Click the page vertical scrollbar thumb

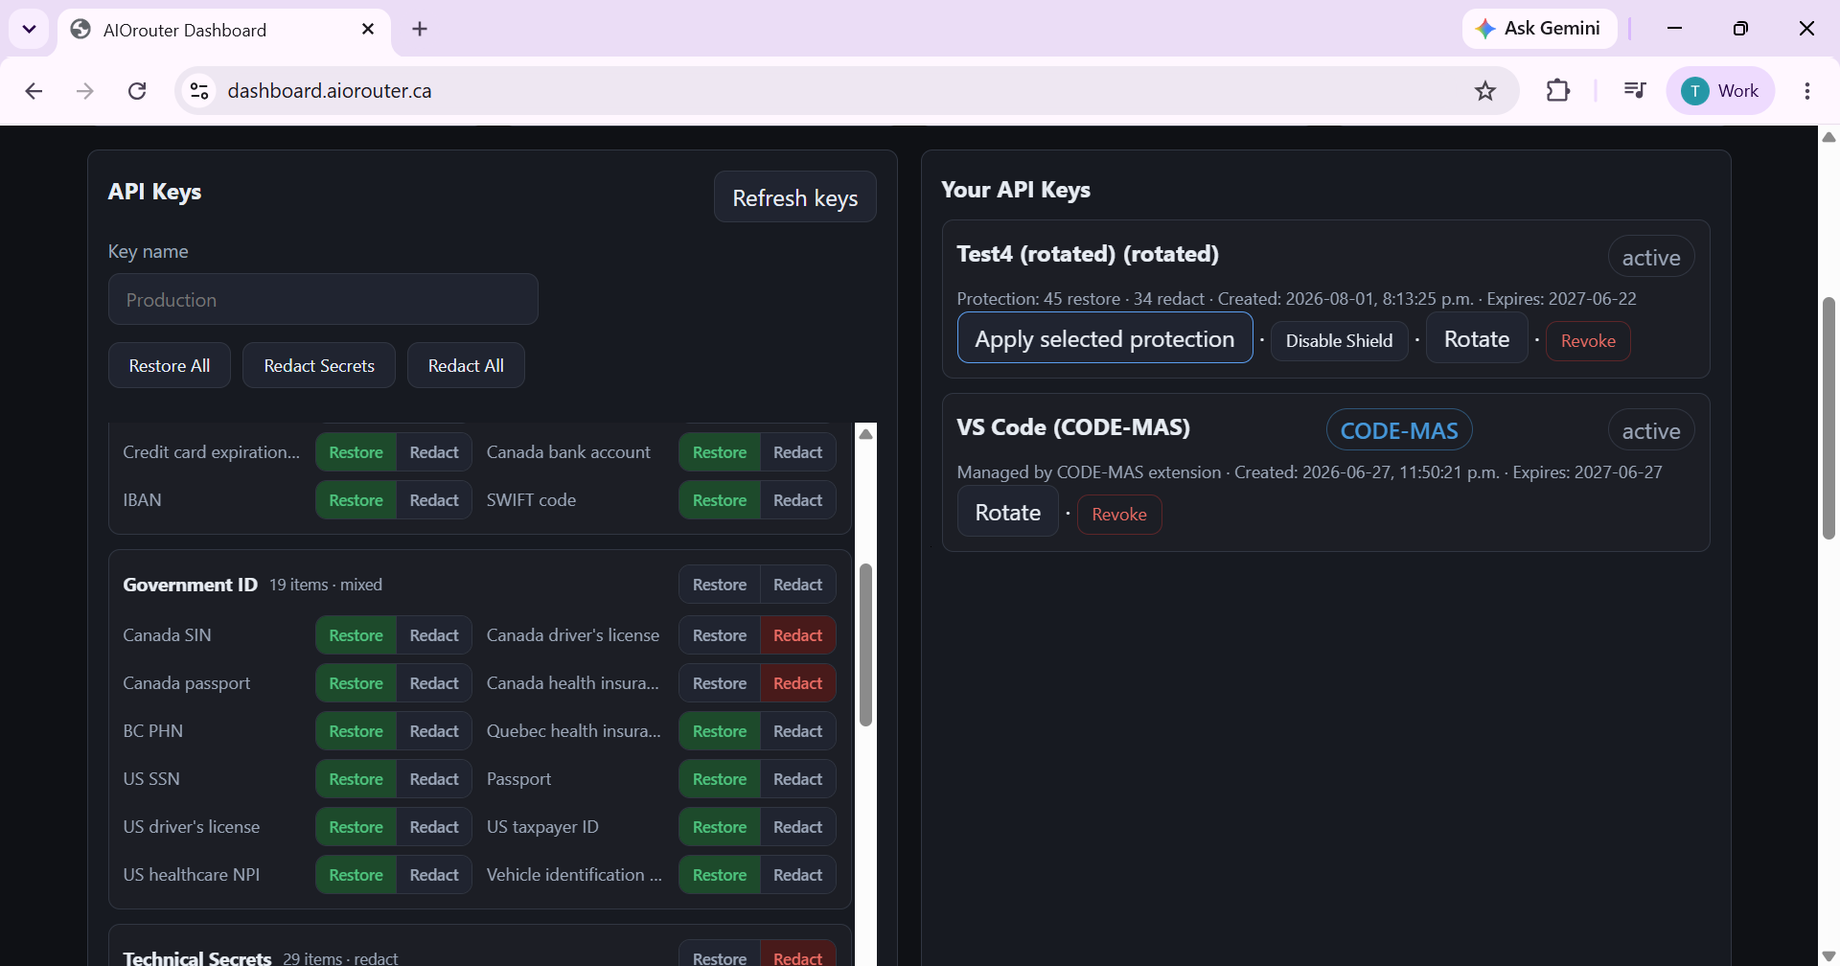point(1828,418)
